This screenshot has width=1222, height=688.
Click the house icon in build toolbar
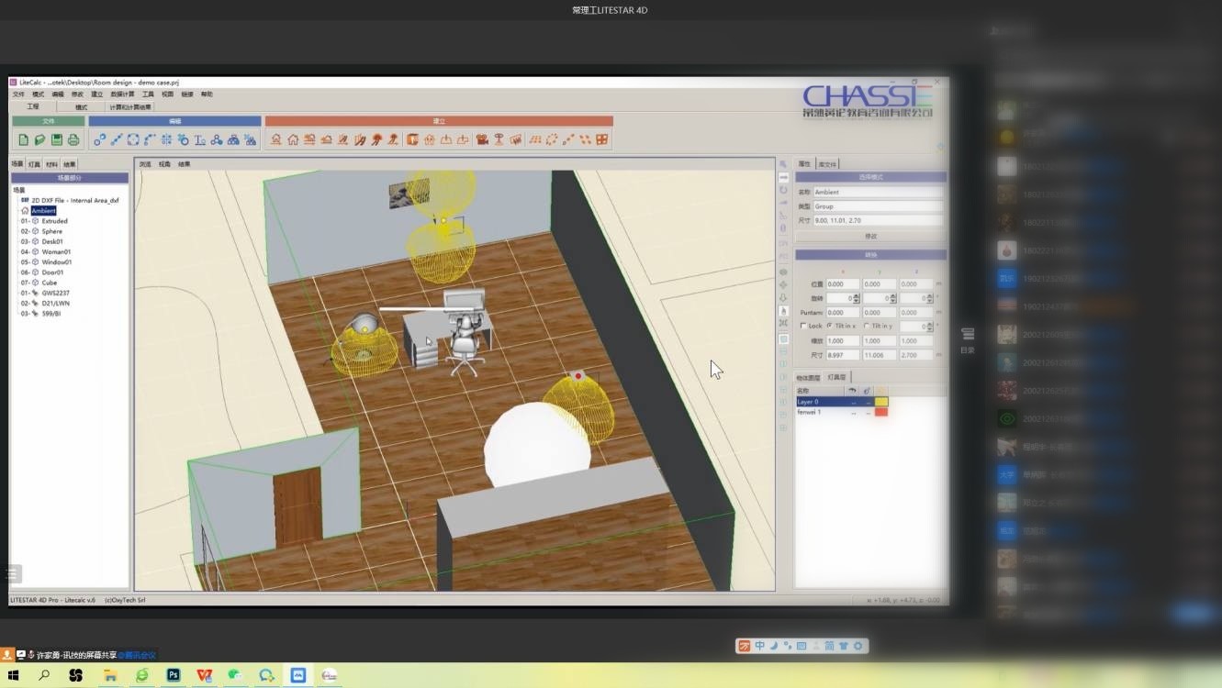tap(293, 139)
